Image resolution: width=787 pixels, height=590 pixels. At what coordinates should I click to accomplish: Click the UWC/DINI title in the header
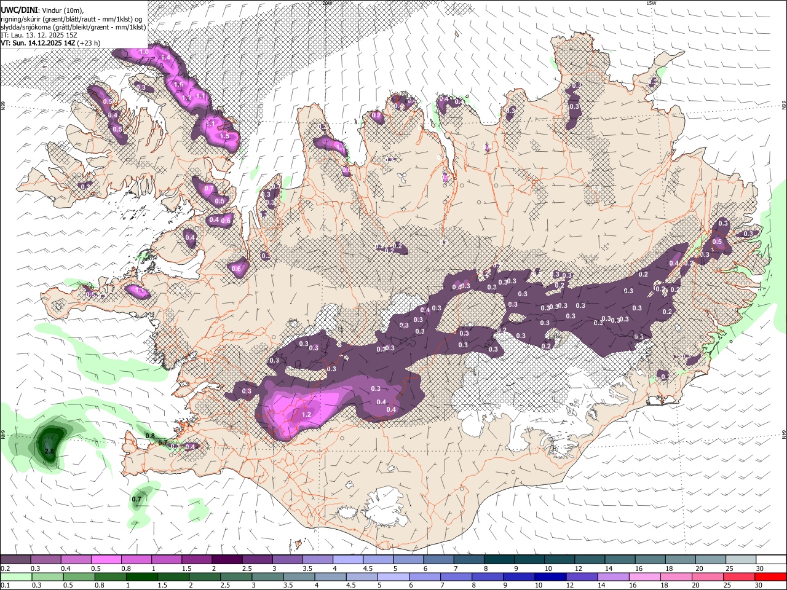coord(18,10)
